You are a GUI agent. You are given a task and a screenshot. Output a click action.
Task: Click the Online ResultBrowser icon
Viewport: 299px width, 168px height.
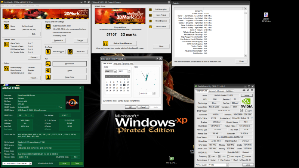[105, 43]
